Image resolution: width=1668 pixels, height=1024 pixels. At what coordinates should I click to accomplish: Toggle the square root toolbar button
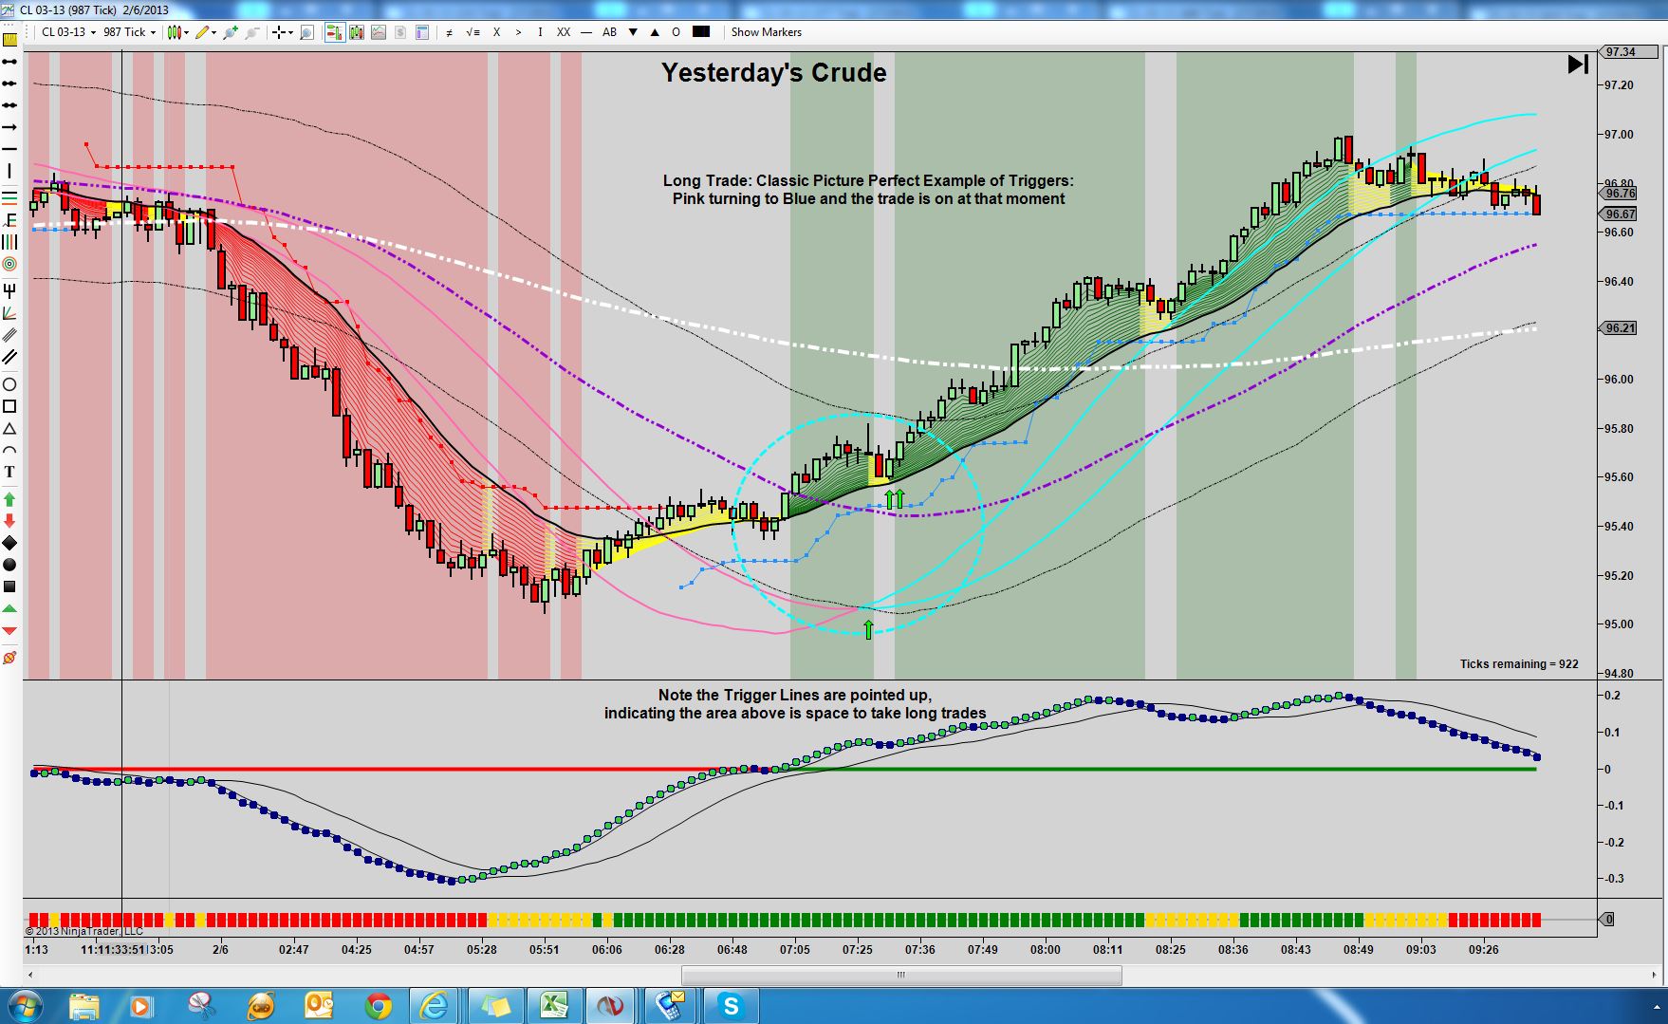473,32
